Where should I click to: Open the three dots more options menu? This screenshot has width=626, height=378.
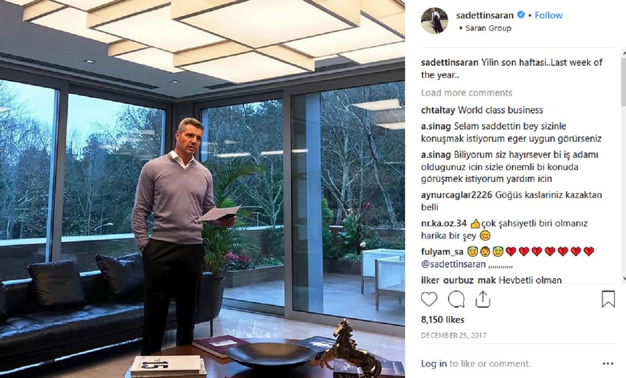pos(608,363)
